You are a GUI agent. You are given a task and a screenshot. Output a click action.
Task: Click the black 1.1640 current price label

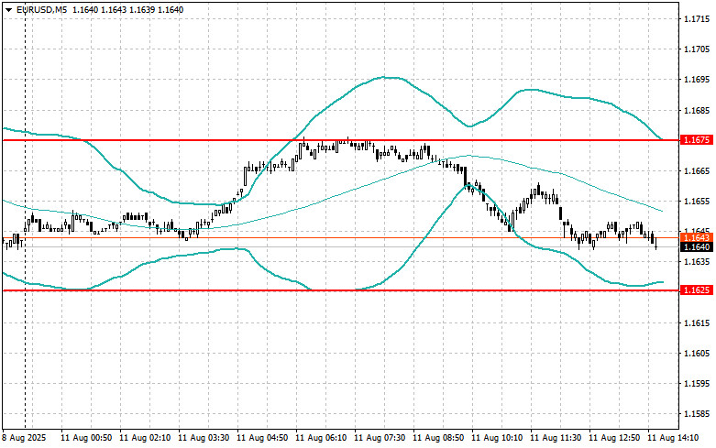pyautogui.click(x=696, y=247)
